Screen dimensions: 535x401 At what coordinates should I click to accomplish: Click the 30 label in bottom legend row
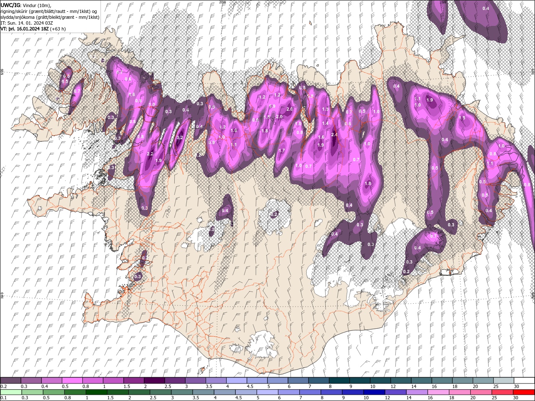(x=517, y=398)
